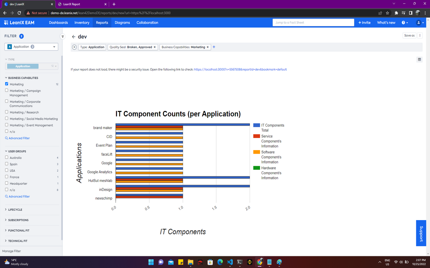Open the Windows Start menu
Viewport: 430px width, 268px height.
tap(151, 262)
